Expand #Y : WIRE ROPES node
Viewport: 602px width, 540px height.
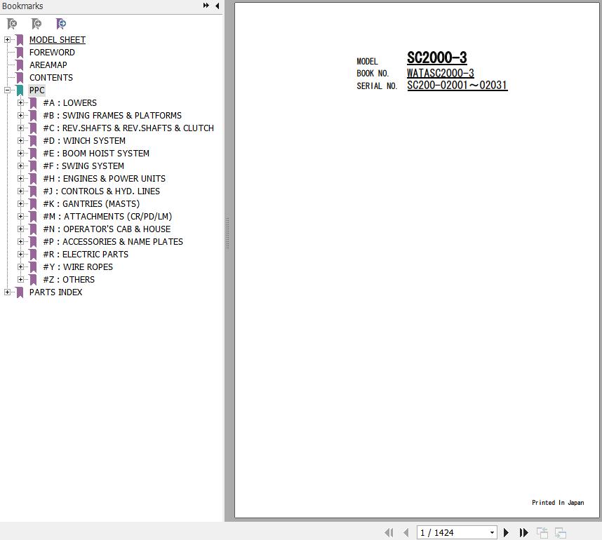click(21, 266)
